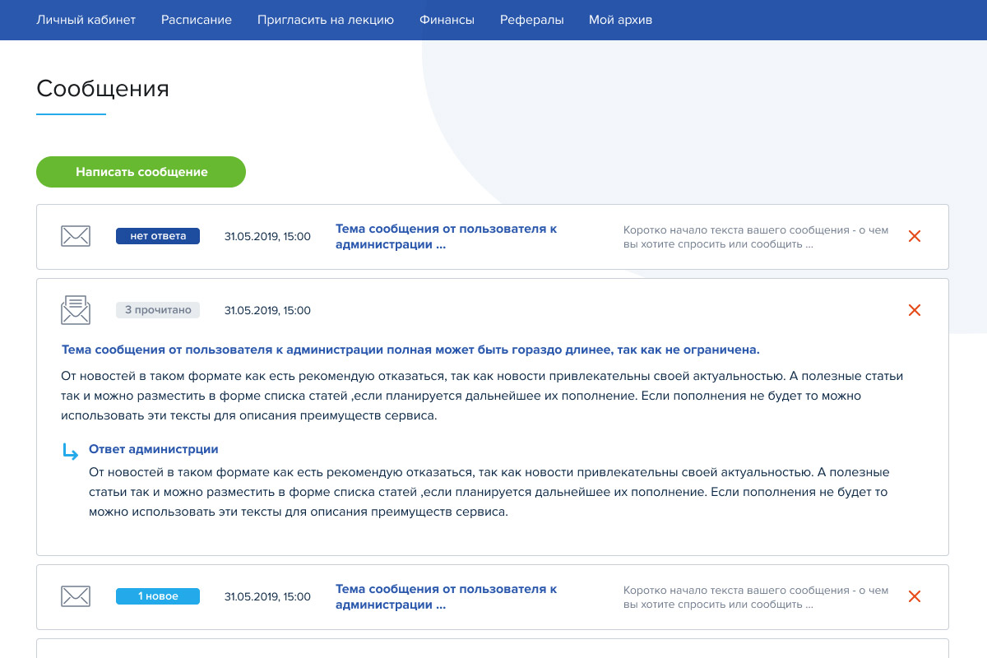
Task: Delete the message marked 'нет ответа'
Action: pos(914,236)
